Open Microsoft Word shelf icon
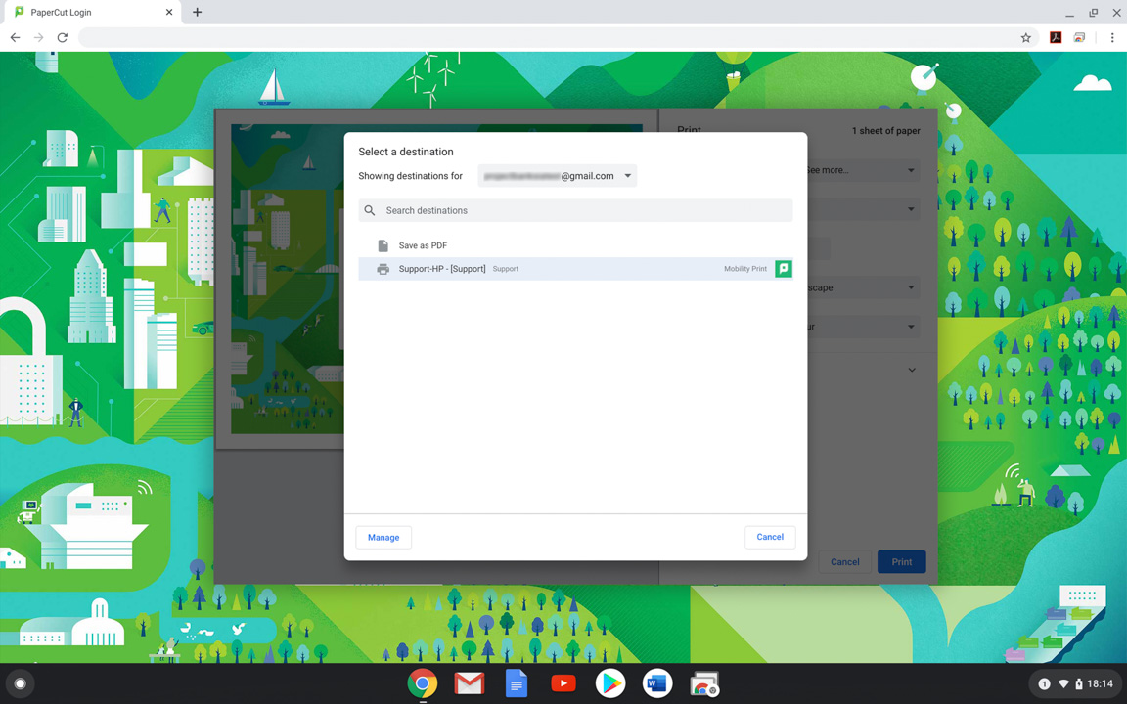This screenshot has height=704, width=1127. click(657, 683)
